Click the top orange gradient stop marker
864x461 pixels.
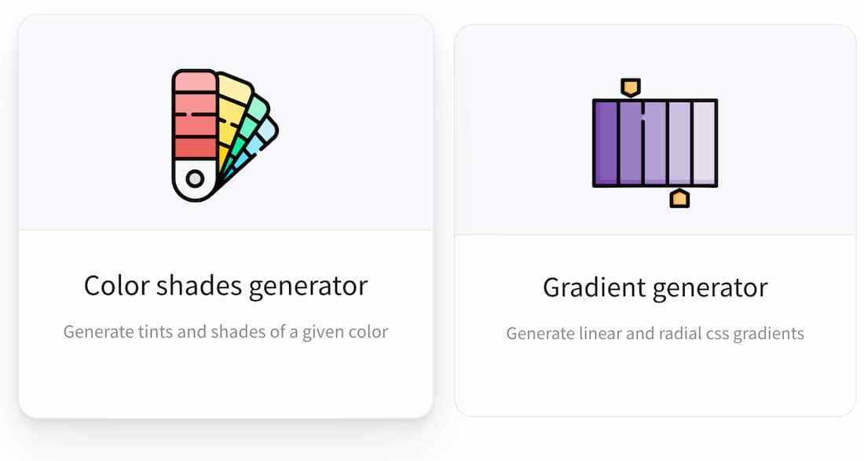(x=630, y=87)
